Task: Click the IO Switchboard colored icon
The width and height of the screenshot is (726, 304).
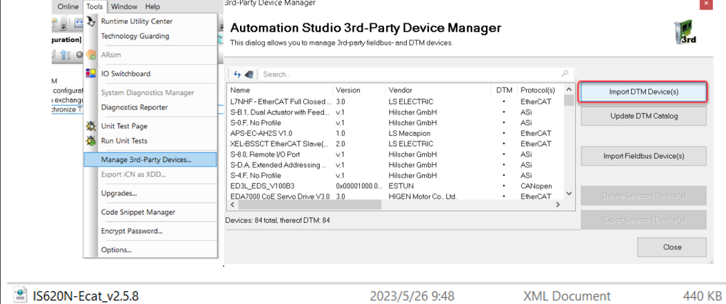Action: tap(91, 74)
